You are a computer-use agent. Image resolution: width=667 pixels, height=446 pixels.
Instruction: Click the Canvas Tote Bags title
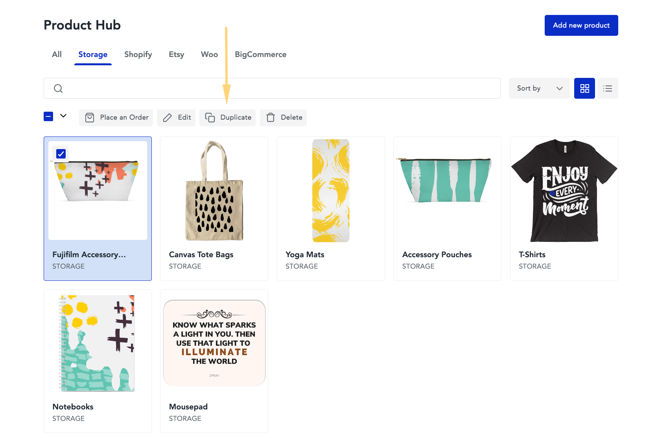pos(201,254)
